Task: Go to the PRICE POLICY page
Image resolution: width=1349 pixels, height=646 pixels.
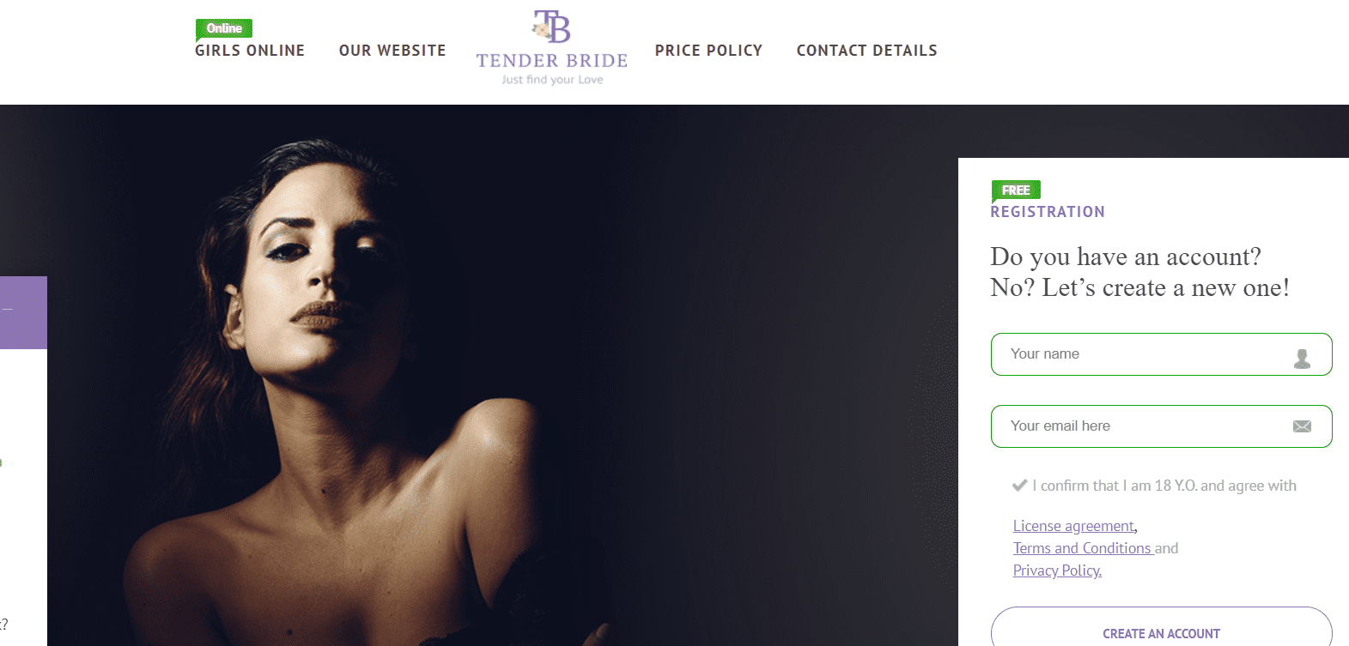Action: [708, 51]
